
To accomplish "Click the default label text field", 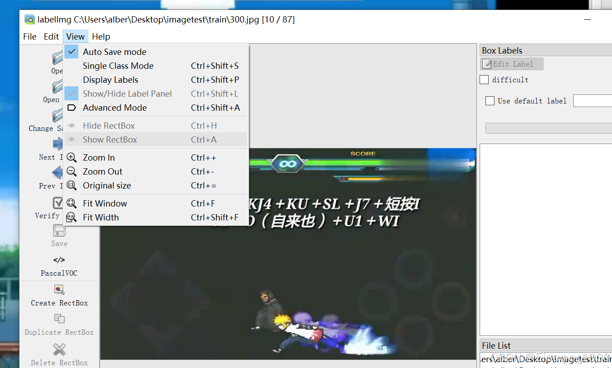I will [x=593, y=101].
